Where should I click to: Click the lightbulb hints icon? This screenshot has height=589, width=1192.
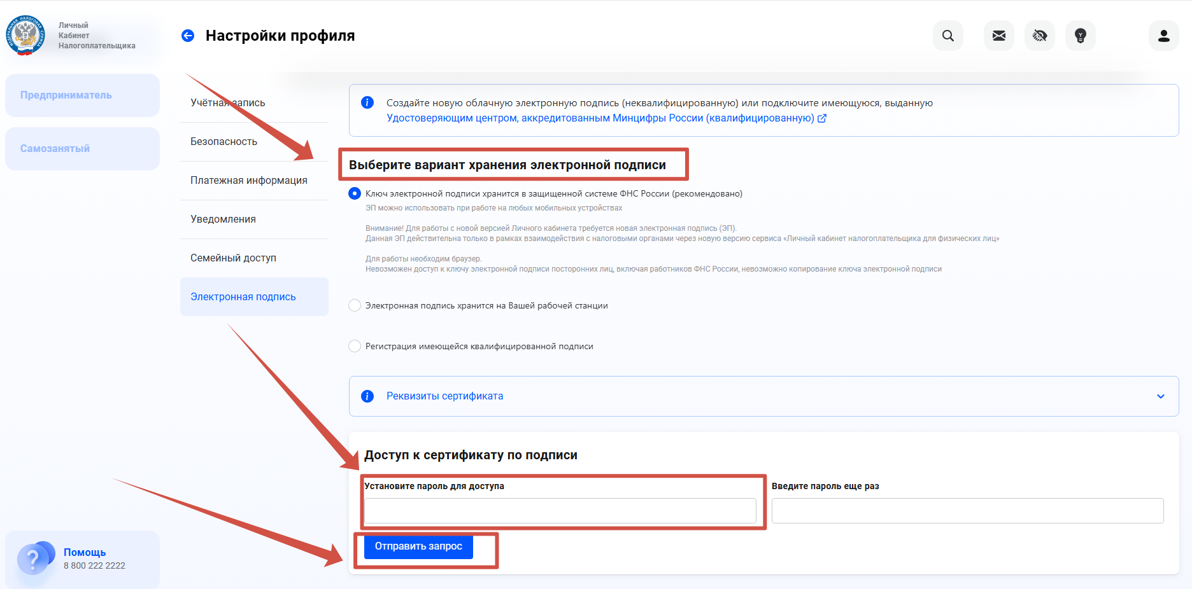point(1080,36)
